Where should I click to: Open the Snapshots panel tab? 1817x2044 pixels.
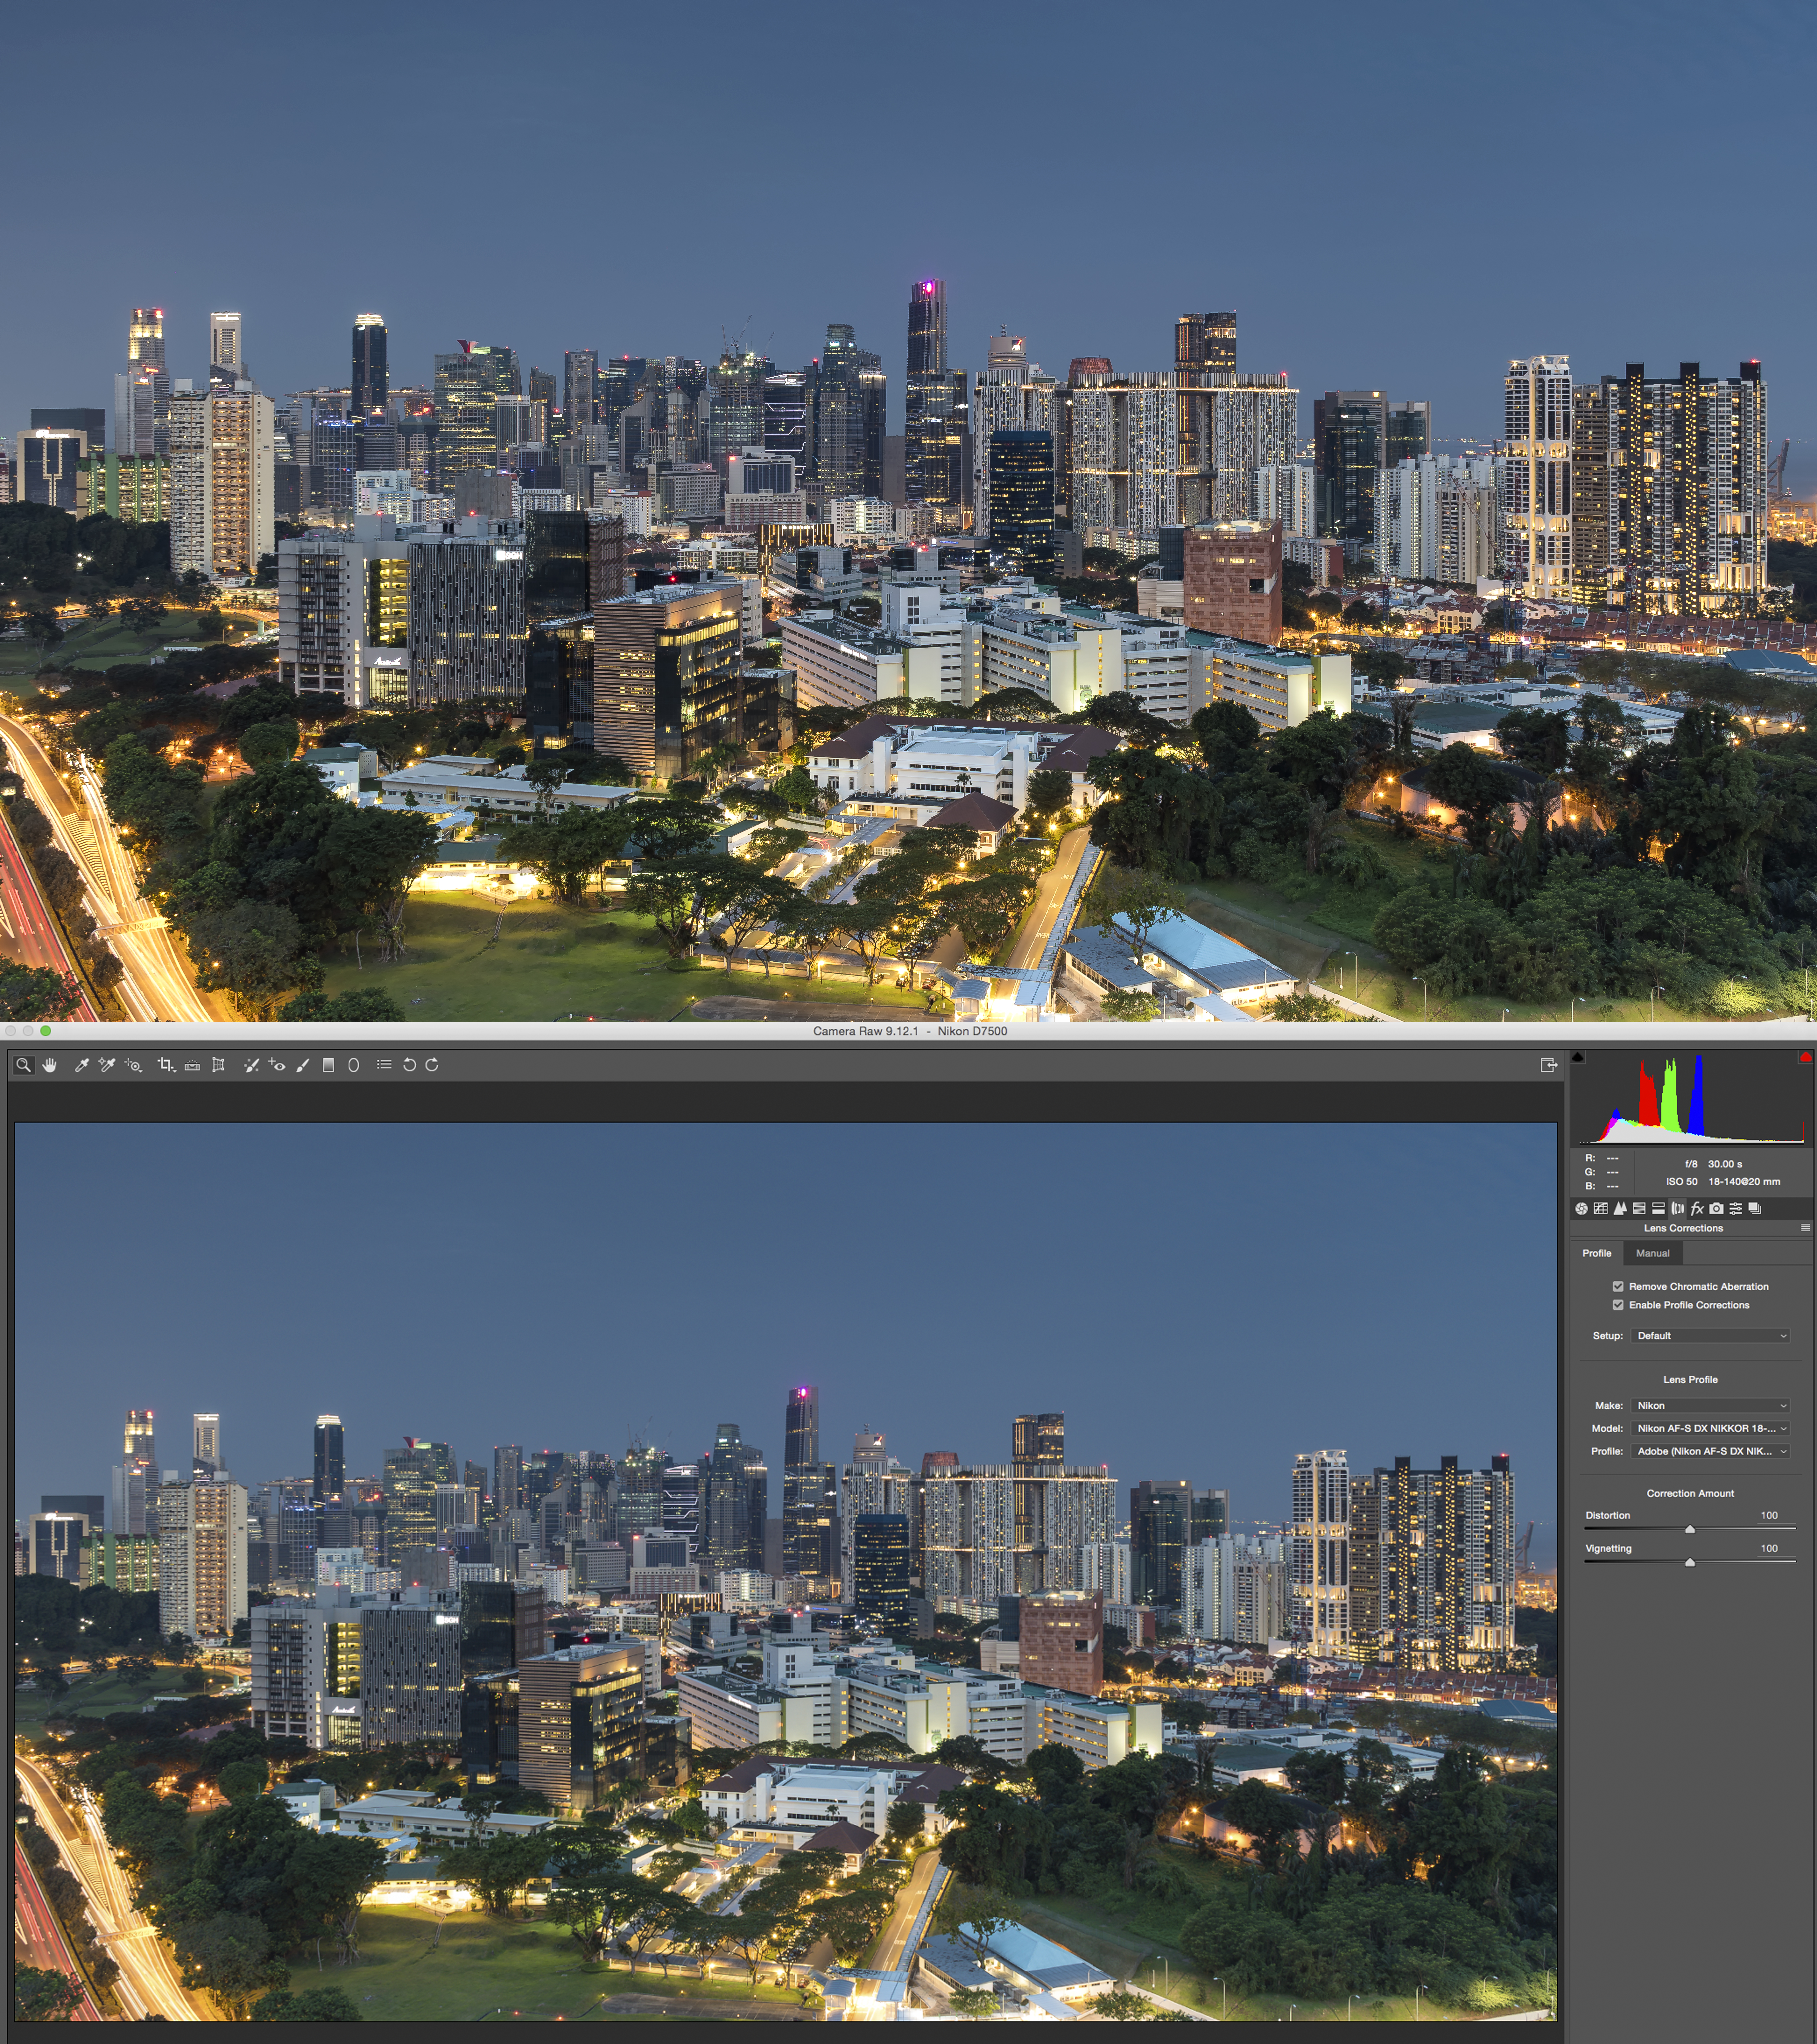point(1755,1208)
